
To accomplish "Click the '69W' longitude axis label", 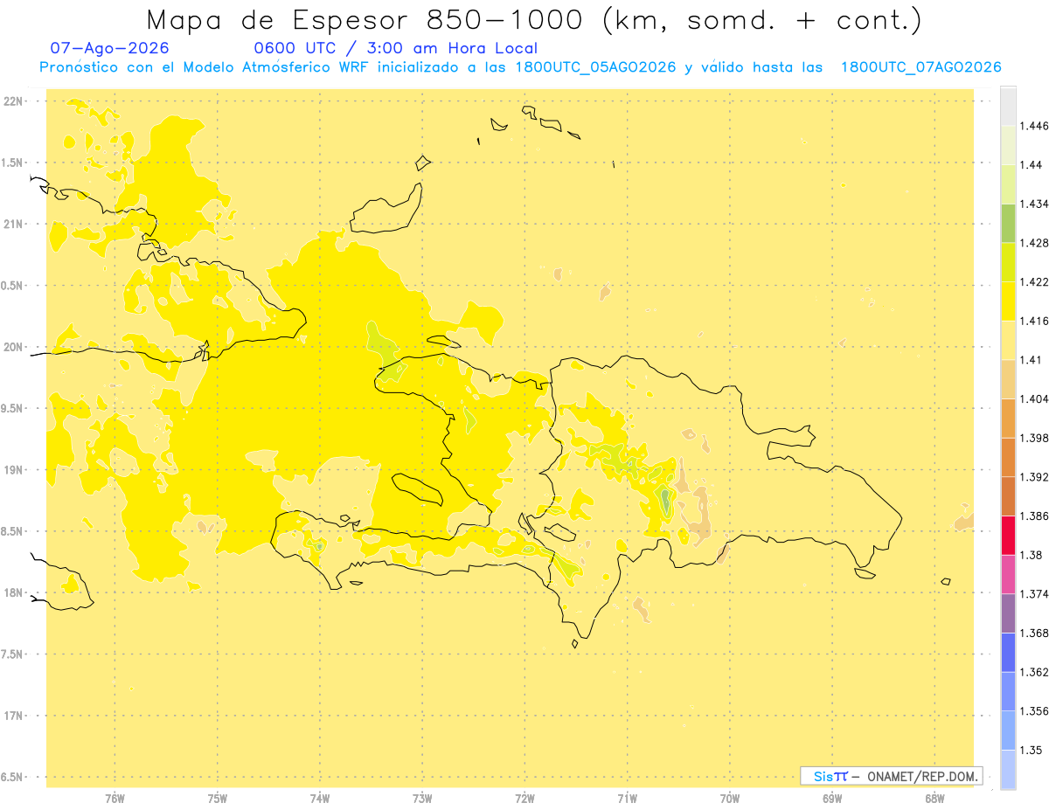I will click(832, 798).
